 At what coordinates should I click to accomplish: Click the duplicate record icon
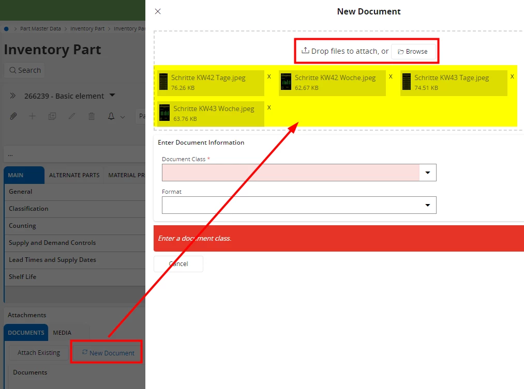coord(52,116)
